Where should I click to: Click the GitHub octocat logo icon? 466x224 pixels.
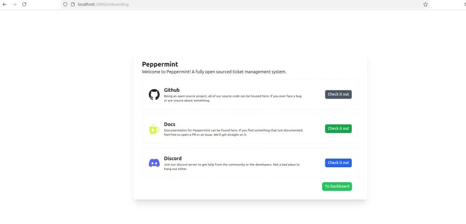(x=154, y=95)
